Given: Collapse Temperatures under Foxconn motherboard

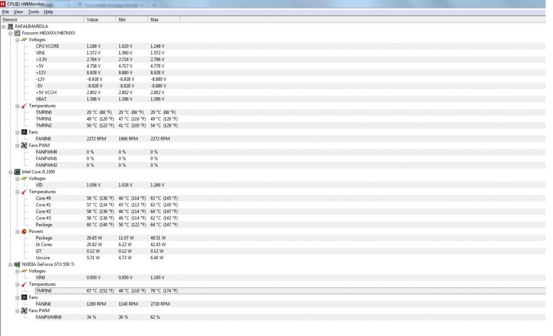Looking at the screenshot, I should click(17, 106).
